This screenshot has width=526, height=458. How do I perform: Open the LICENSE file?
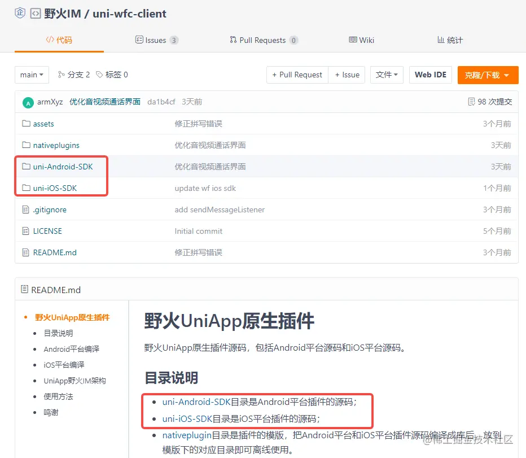pyautogui.click(x=47, y=232)
